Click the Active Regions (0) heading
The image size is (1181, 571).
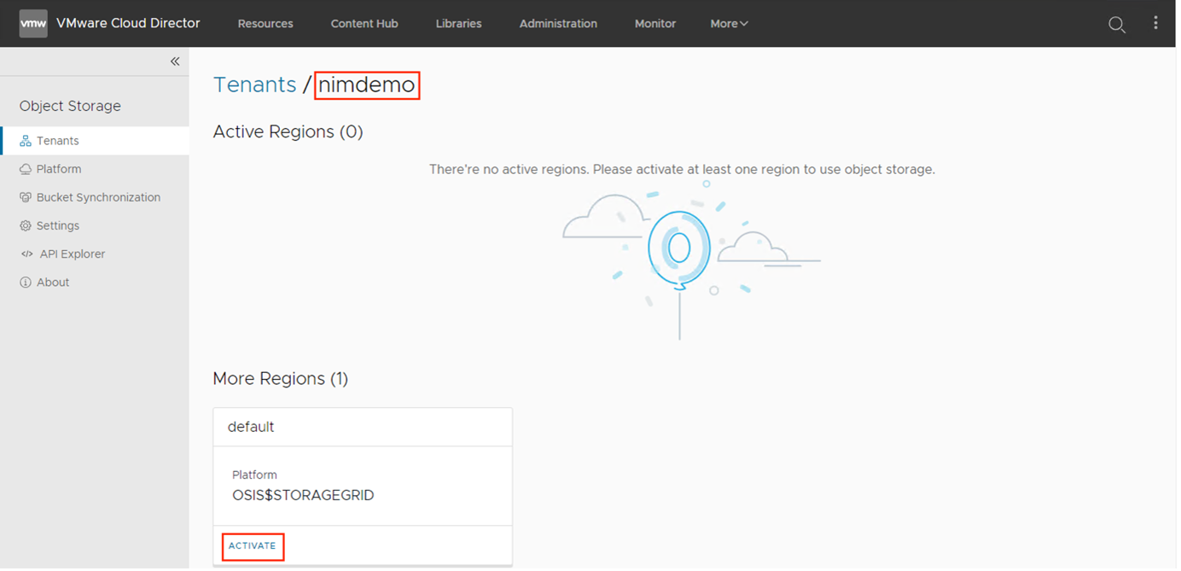[288, 132]
